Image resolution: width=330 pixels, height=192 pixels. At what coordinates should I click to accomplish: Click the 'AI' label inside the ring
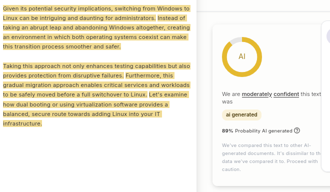click(x=242, y=56)
